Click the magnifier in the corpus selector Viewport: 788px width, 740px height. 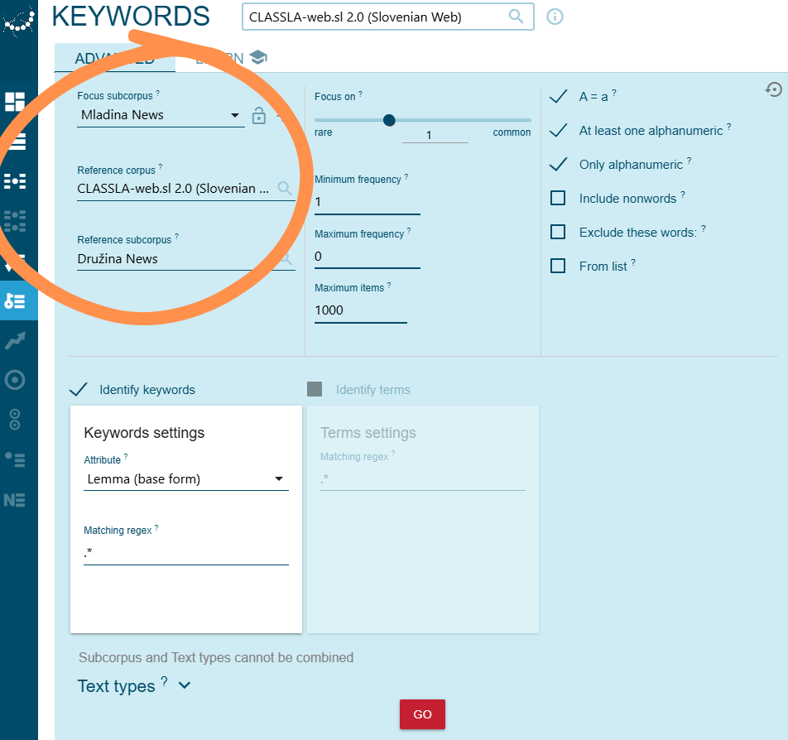(516, 17)
